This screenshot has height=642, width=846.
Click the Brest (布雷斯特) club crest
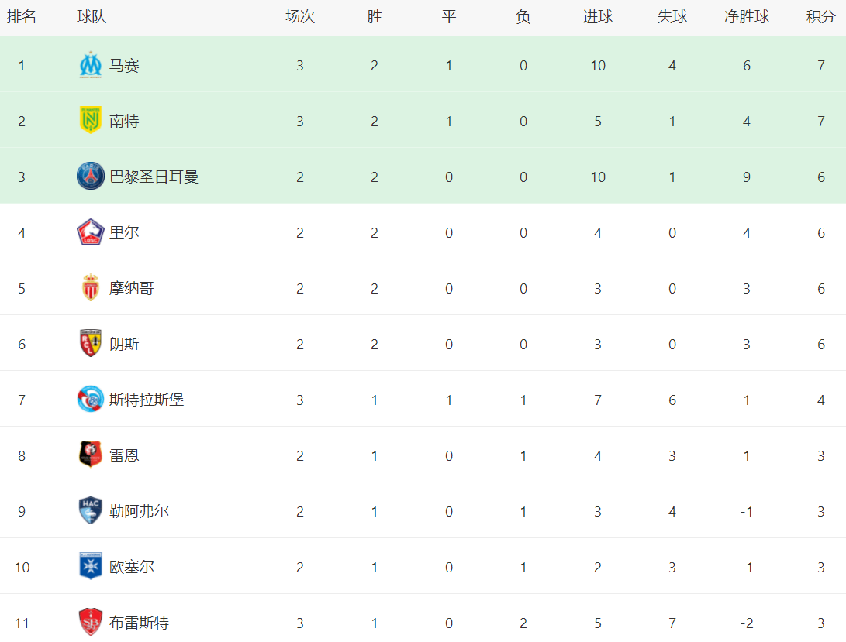pyautogui.click(x=91, y=622)
